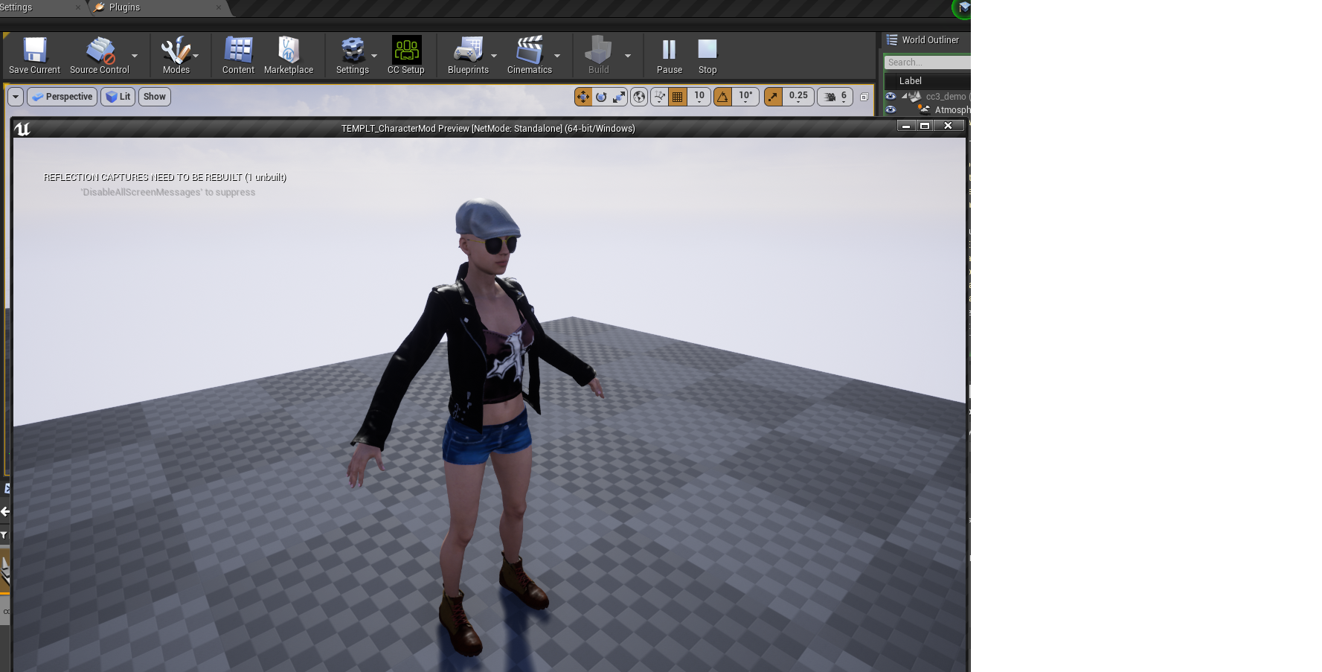Click the World Outliner search field
Screen dimensions: 1322x672
click(x=927, y=63)
